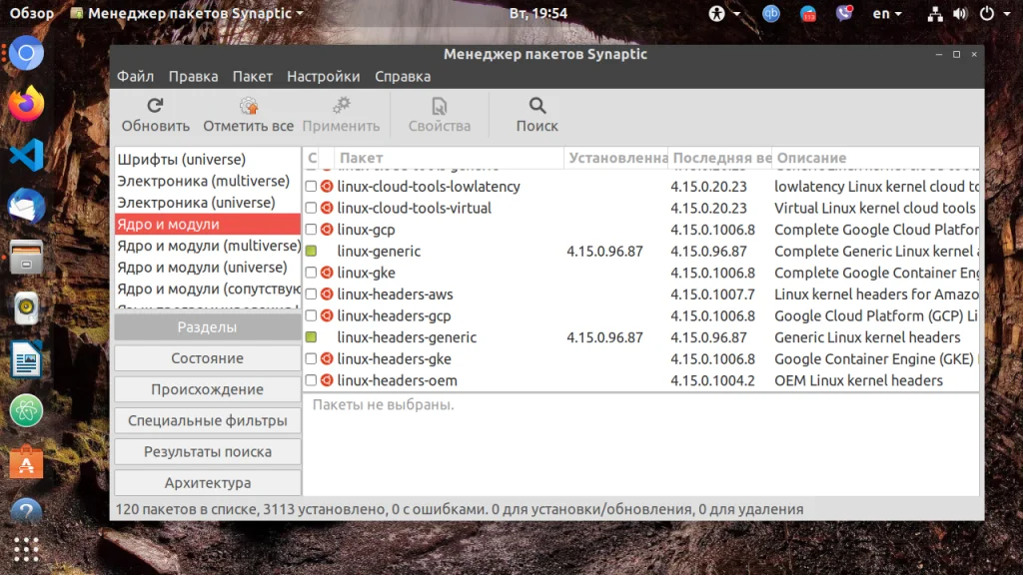This screenshot has height=575, width=1023.
Task: Click Ubuntu support icon beside linux-cloud-tools-lowlatency
Action: (327, 187)
